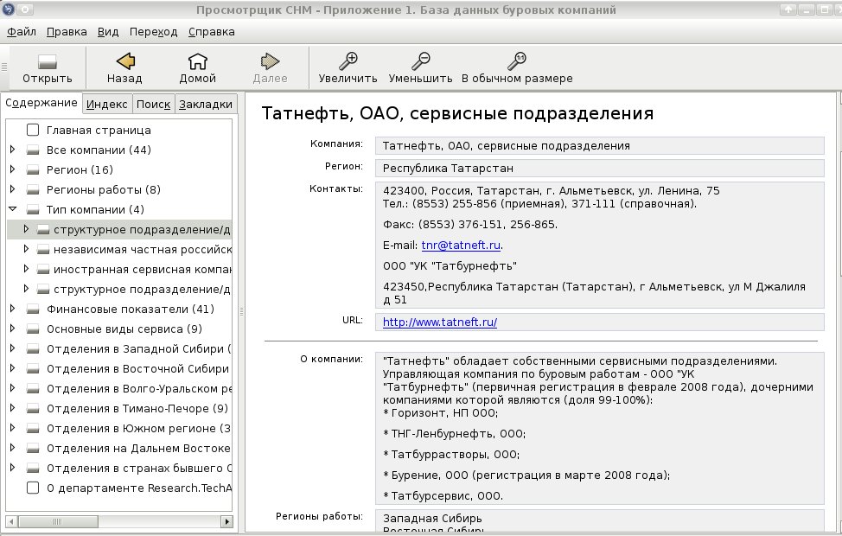Click the book icon beside Регион (16)
The image size is (842, 536).
click(x=33, y=169)
